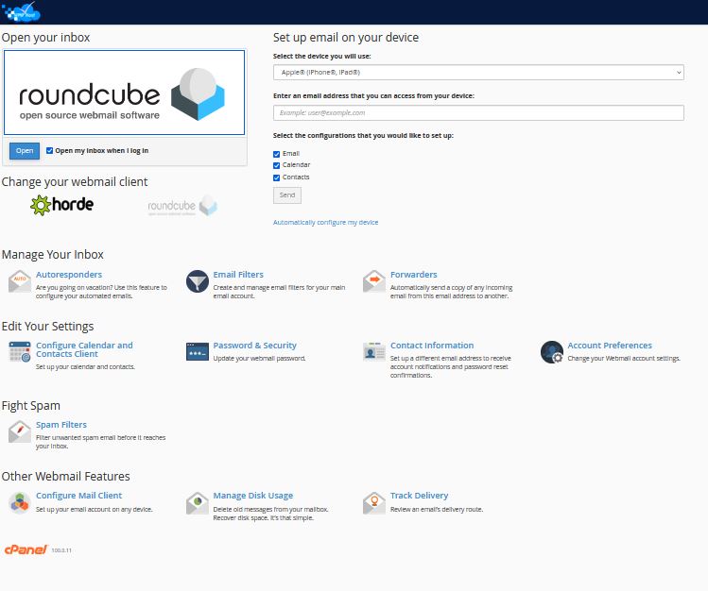Image resolution: width=708 pixels, height=591 pixels.
Task: Open the Forwarders link
Action: (414, 275)
